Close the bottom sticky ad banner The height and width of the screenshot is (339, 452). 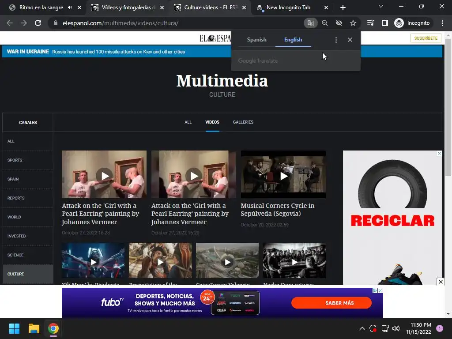441,282
